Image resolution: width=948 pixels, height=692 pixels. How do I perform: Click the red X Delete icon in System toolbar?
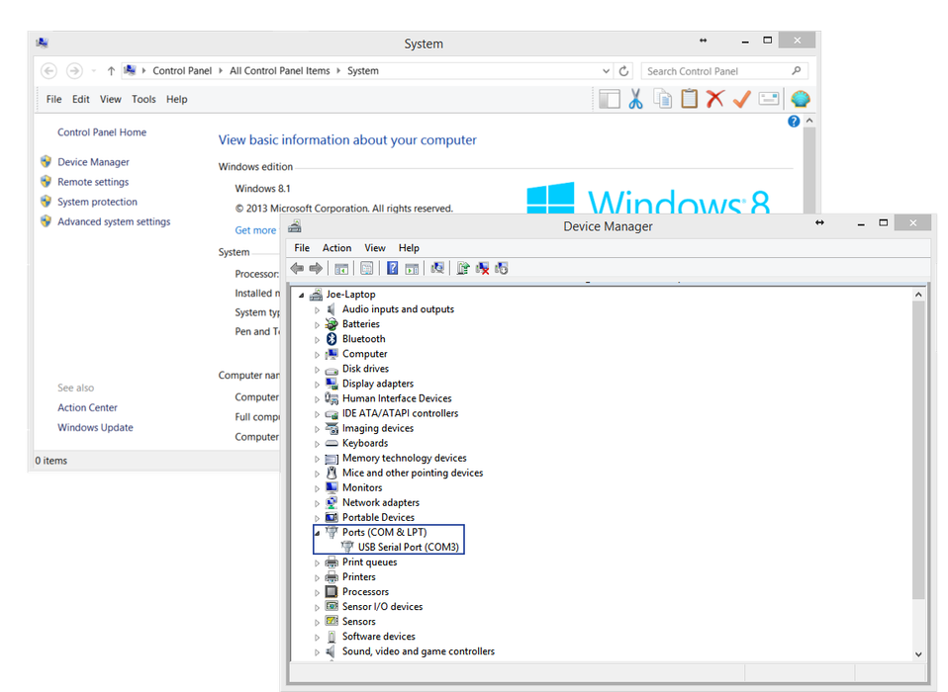tap(715, 99)
